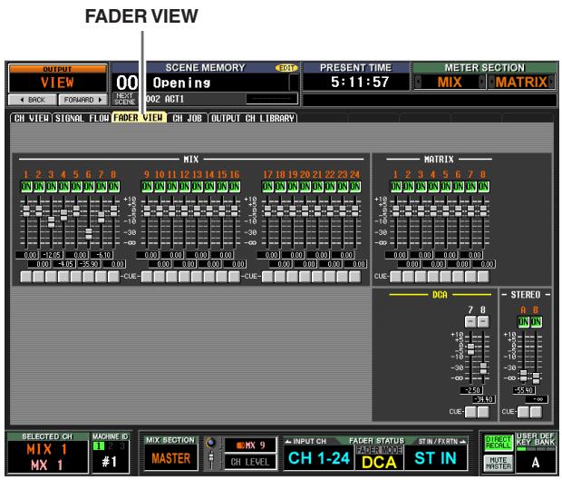Click the arrow left of METER SECTION MATRIX

[x=491, y=83]
